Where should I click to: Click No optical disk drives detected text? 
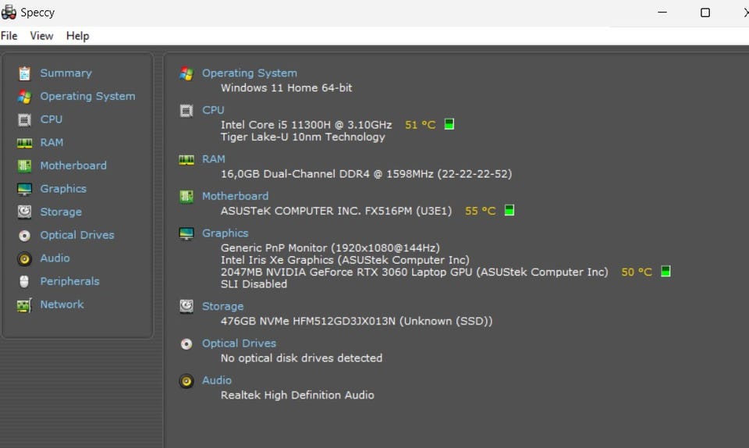301,357
